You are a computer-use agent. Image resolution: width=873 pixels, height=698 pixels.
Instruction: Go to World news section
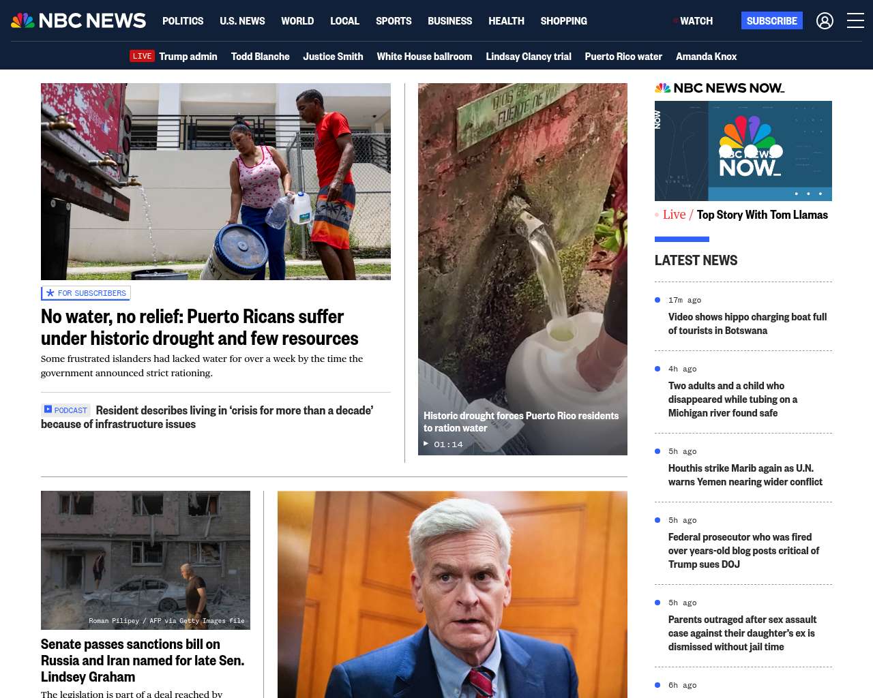tap(297, 21)
